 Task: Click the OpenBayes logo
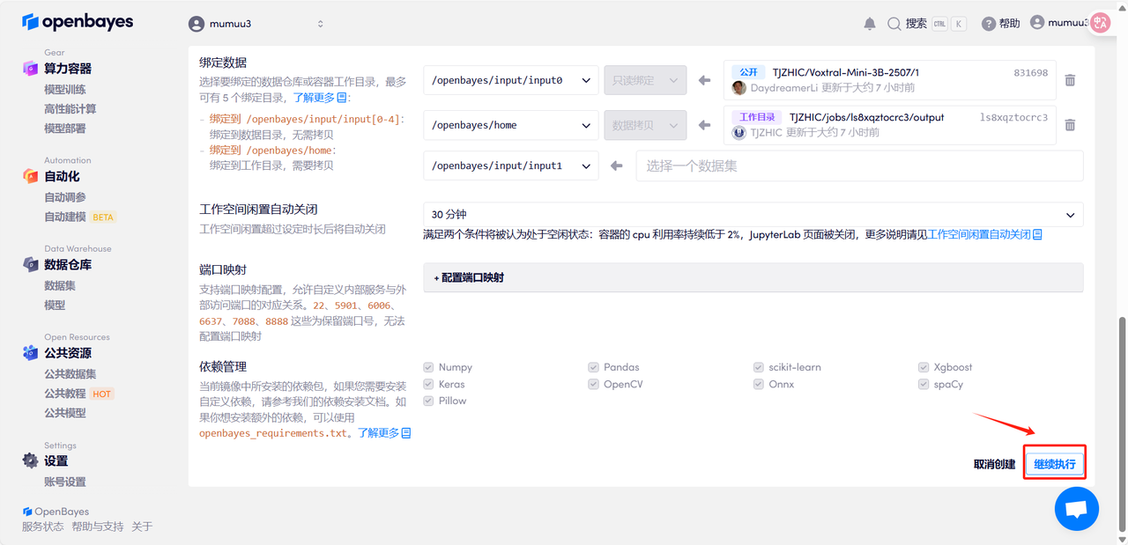[x=78, y=22]
